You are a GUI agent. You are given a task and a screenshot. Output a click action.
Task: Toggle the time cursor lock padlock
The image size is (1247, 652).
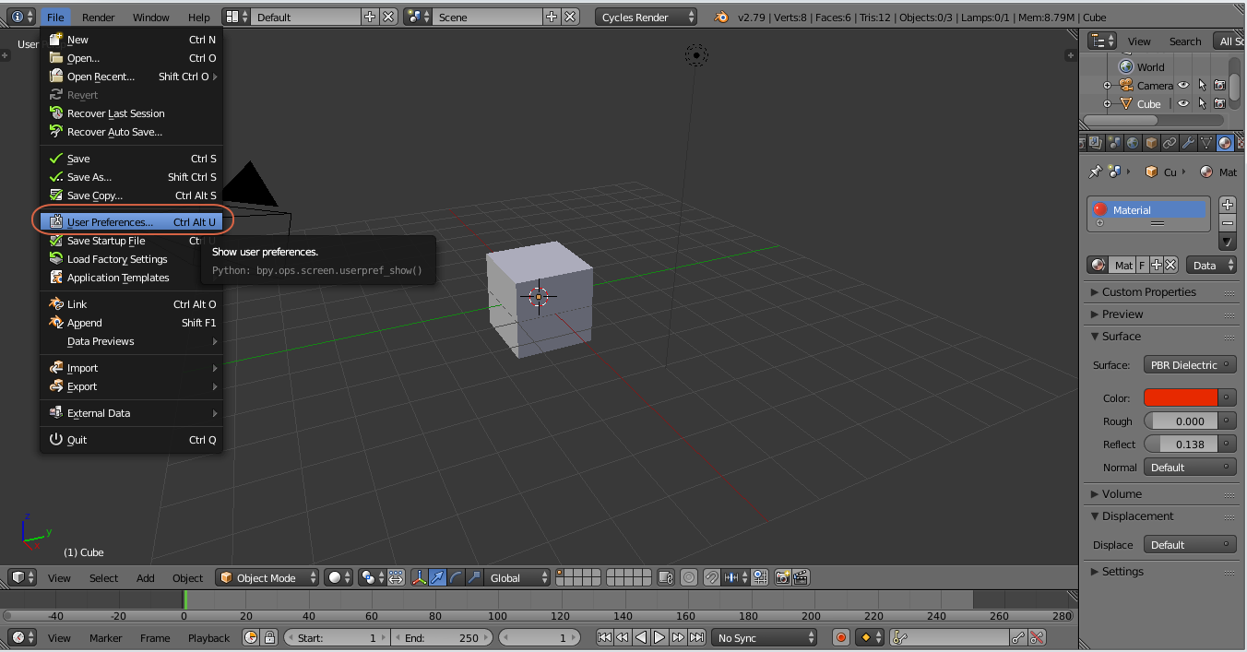click(x=269, y=637)
